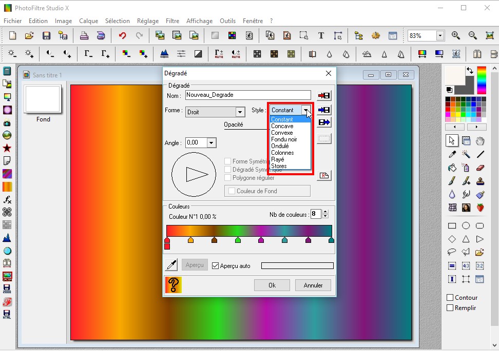Choose the hand move tool

click(x=480, y=140)
